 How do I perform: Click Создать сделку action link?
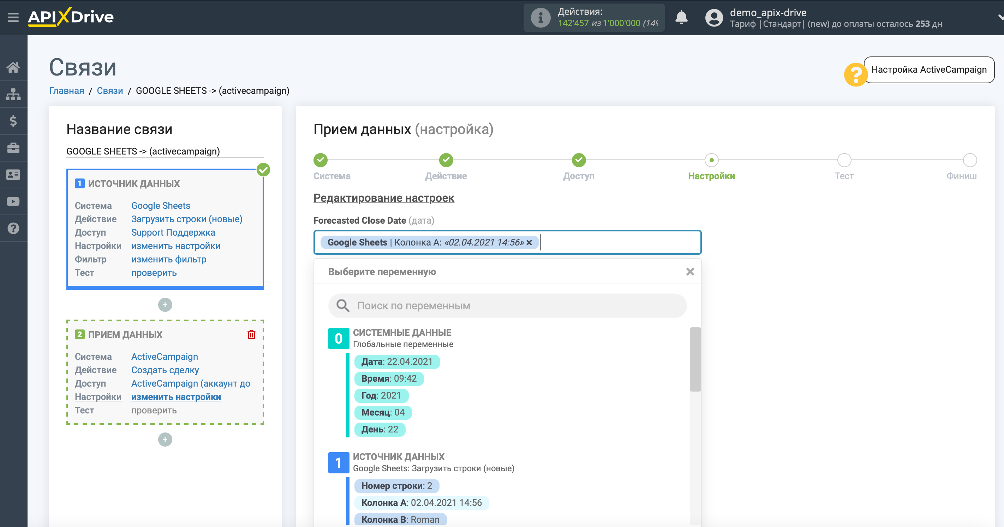click(165, 370)
